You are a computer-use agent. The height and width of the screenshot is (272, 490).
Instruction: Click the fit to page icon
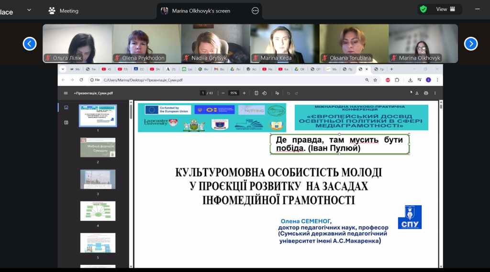pos(256,93)
